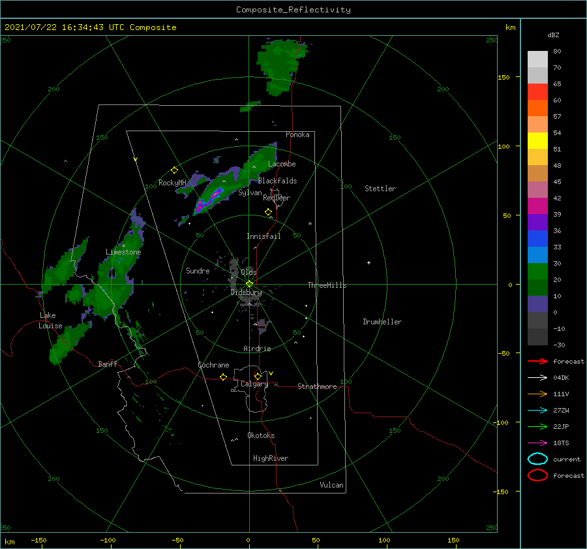Screen dimensions: 587x549
Task: Click the Blackfalds label
Action: pos(277,181)
